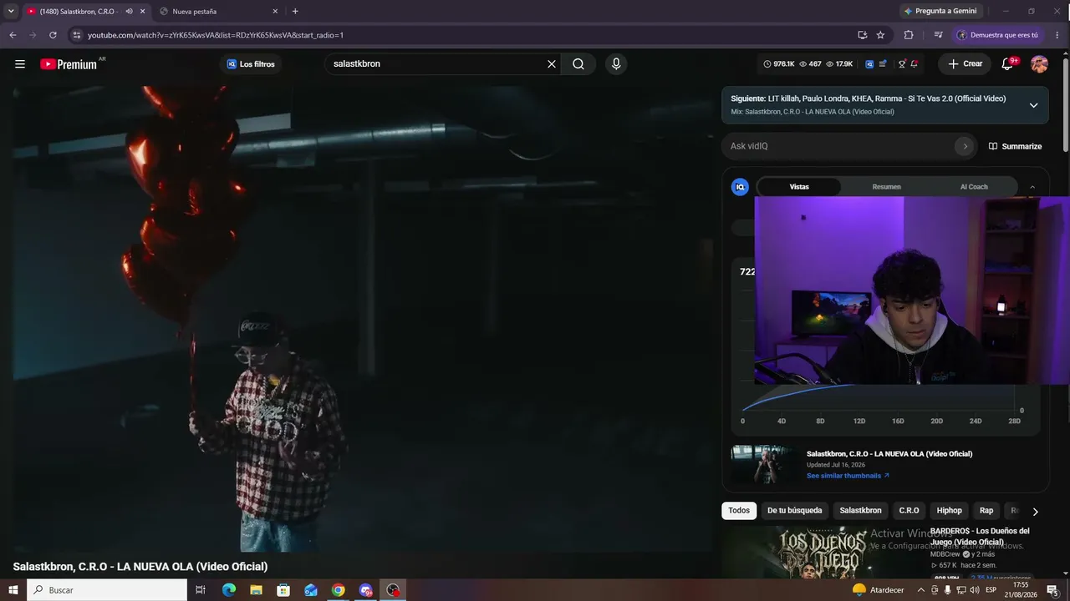Click the address bar URL
The image size is (1070, 601).
[216, 35]
